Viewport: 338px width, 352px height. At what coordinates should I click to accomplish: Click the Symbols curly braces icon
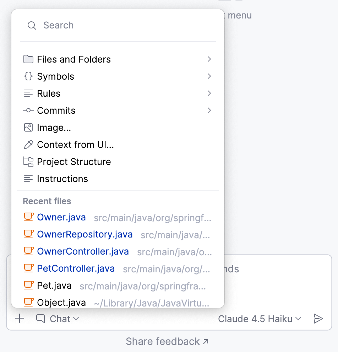coord(28,76)
